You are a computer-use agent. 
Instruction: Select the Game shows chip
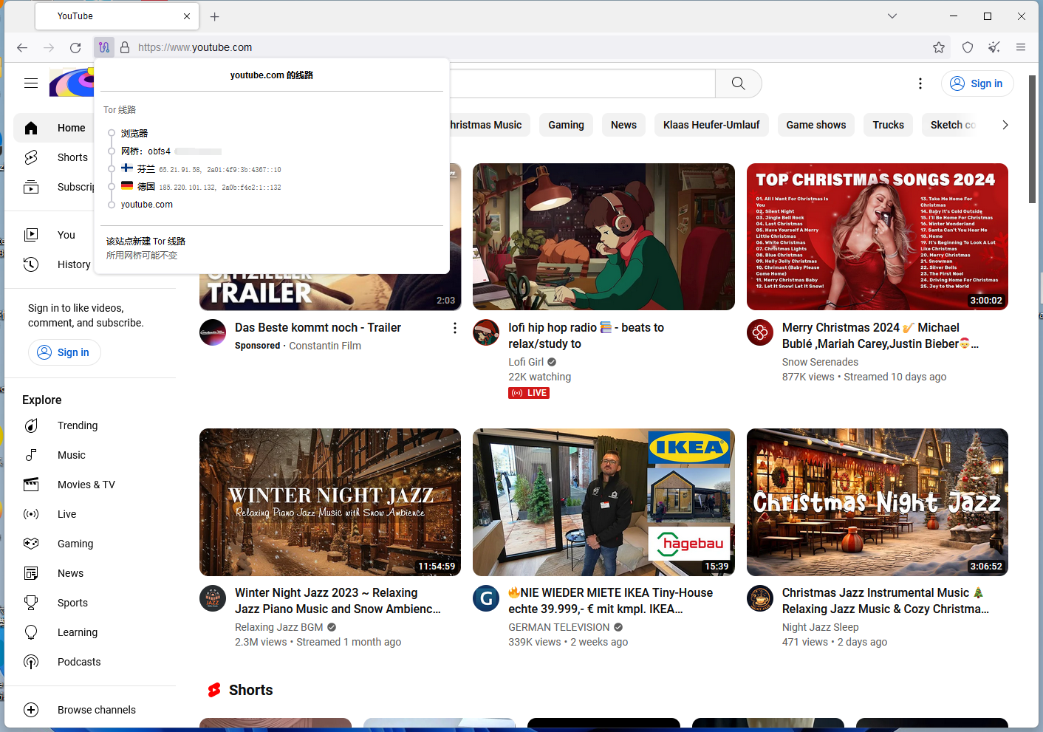816,125
